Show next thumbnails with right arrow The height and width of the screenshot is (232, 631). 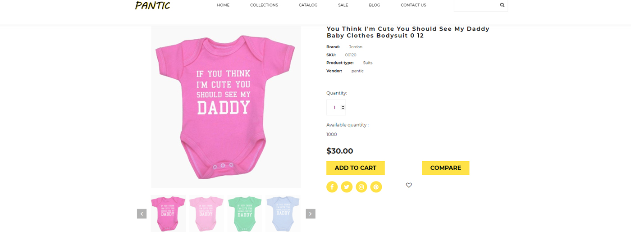pos(311,214)
